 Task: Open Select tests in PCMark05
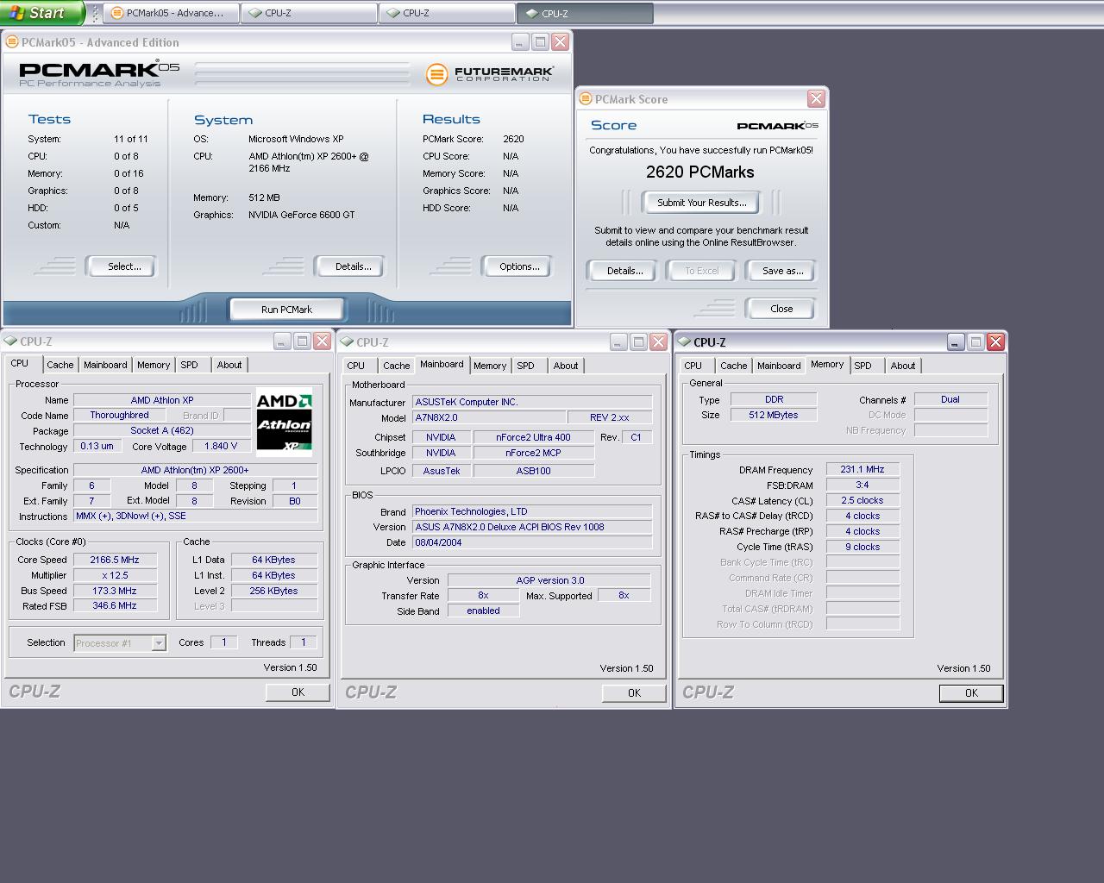coord(122,266)
